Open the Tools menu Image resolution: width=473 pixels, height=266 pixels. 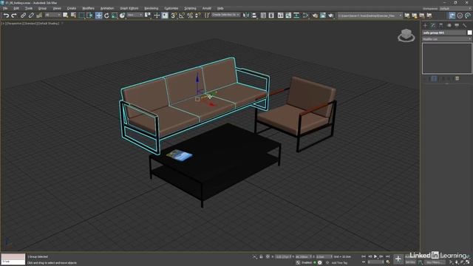pos(29,8)
